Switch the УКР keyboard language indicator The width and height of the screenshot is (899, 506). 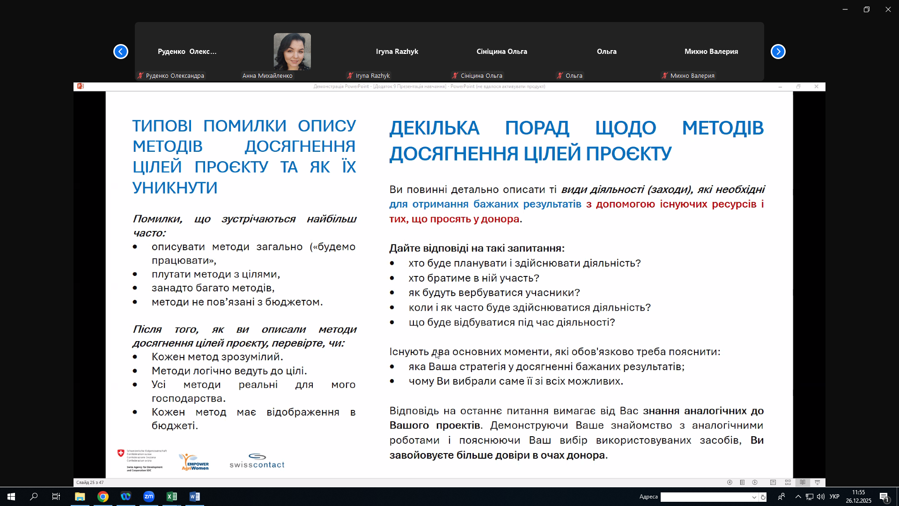click(x=834, y=497)
